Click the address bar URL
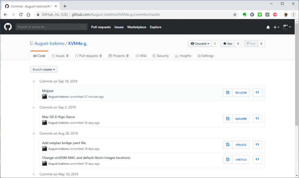299x178 pixels. coord(116,15)
